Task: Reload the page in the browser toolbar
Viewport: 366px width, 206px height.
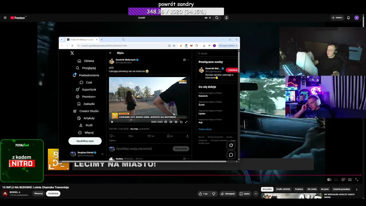Action: pyautogui.click(x=72, y=46)
